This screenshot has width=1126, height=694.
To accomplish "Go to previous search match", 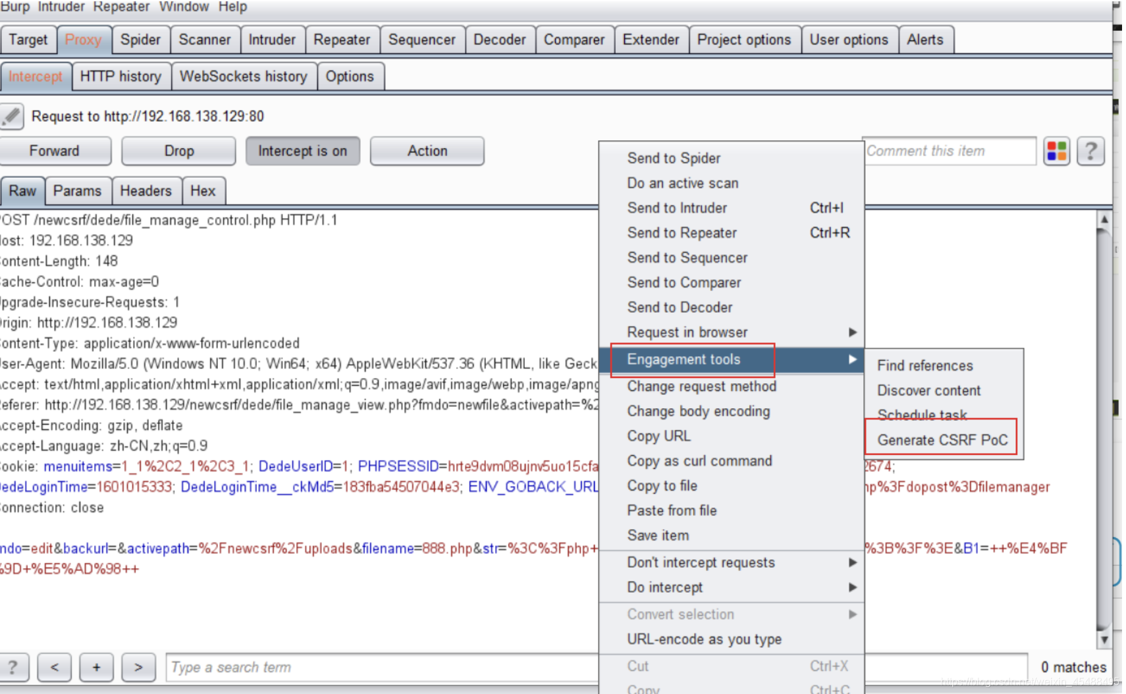I will click(55, 667).
